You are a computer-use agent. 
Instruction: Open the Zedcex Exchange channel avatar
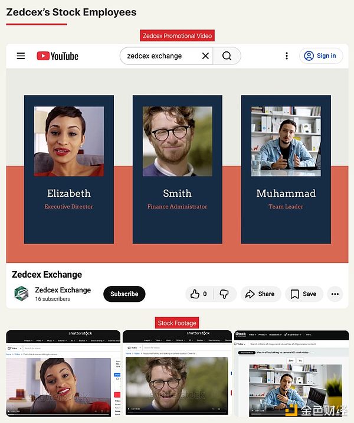pos(21,294)
